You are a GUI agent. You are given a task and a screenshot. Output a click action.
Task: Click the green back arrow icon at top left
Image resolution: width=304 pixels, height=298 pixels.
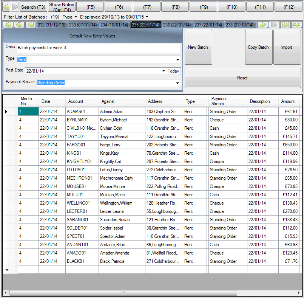6,7
